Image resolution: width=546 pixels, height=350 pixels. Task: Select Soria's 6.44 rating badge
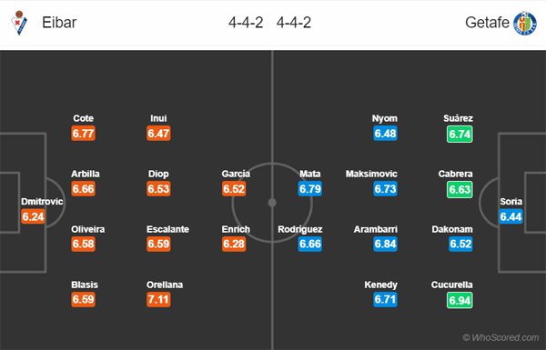pyautogui.click(x=511, y=216)
